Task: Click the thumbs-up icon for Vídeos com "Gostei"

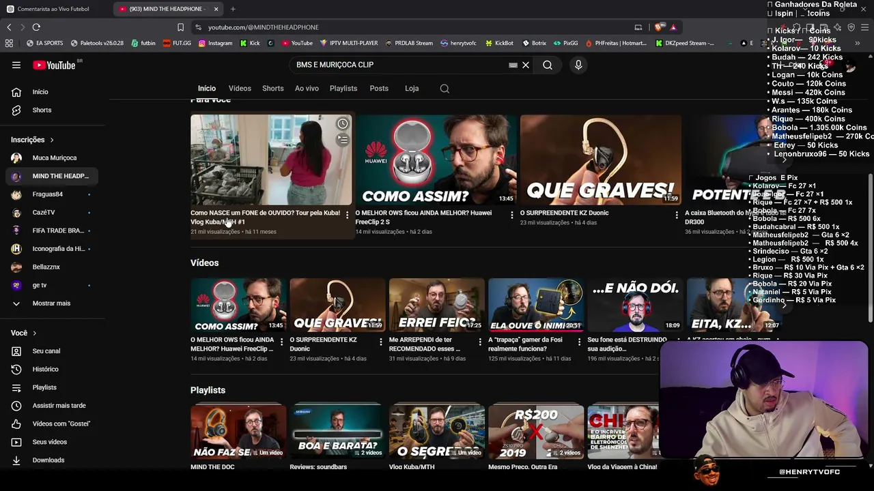Action: (16, 423)
